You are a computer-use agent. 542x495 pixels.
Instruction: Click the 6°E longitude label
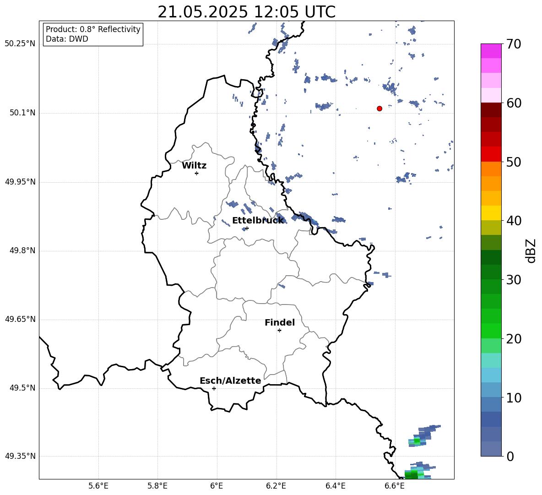pos(217,486)
